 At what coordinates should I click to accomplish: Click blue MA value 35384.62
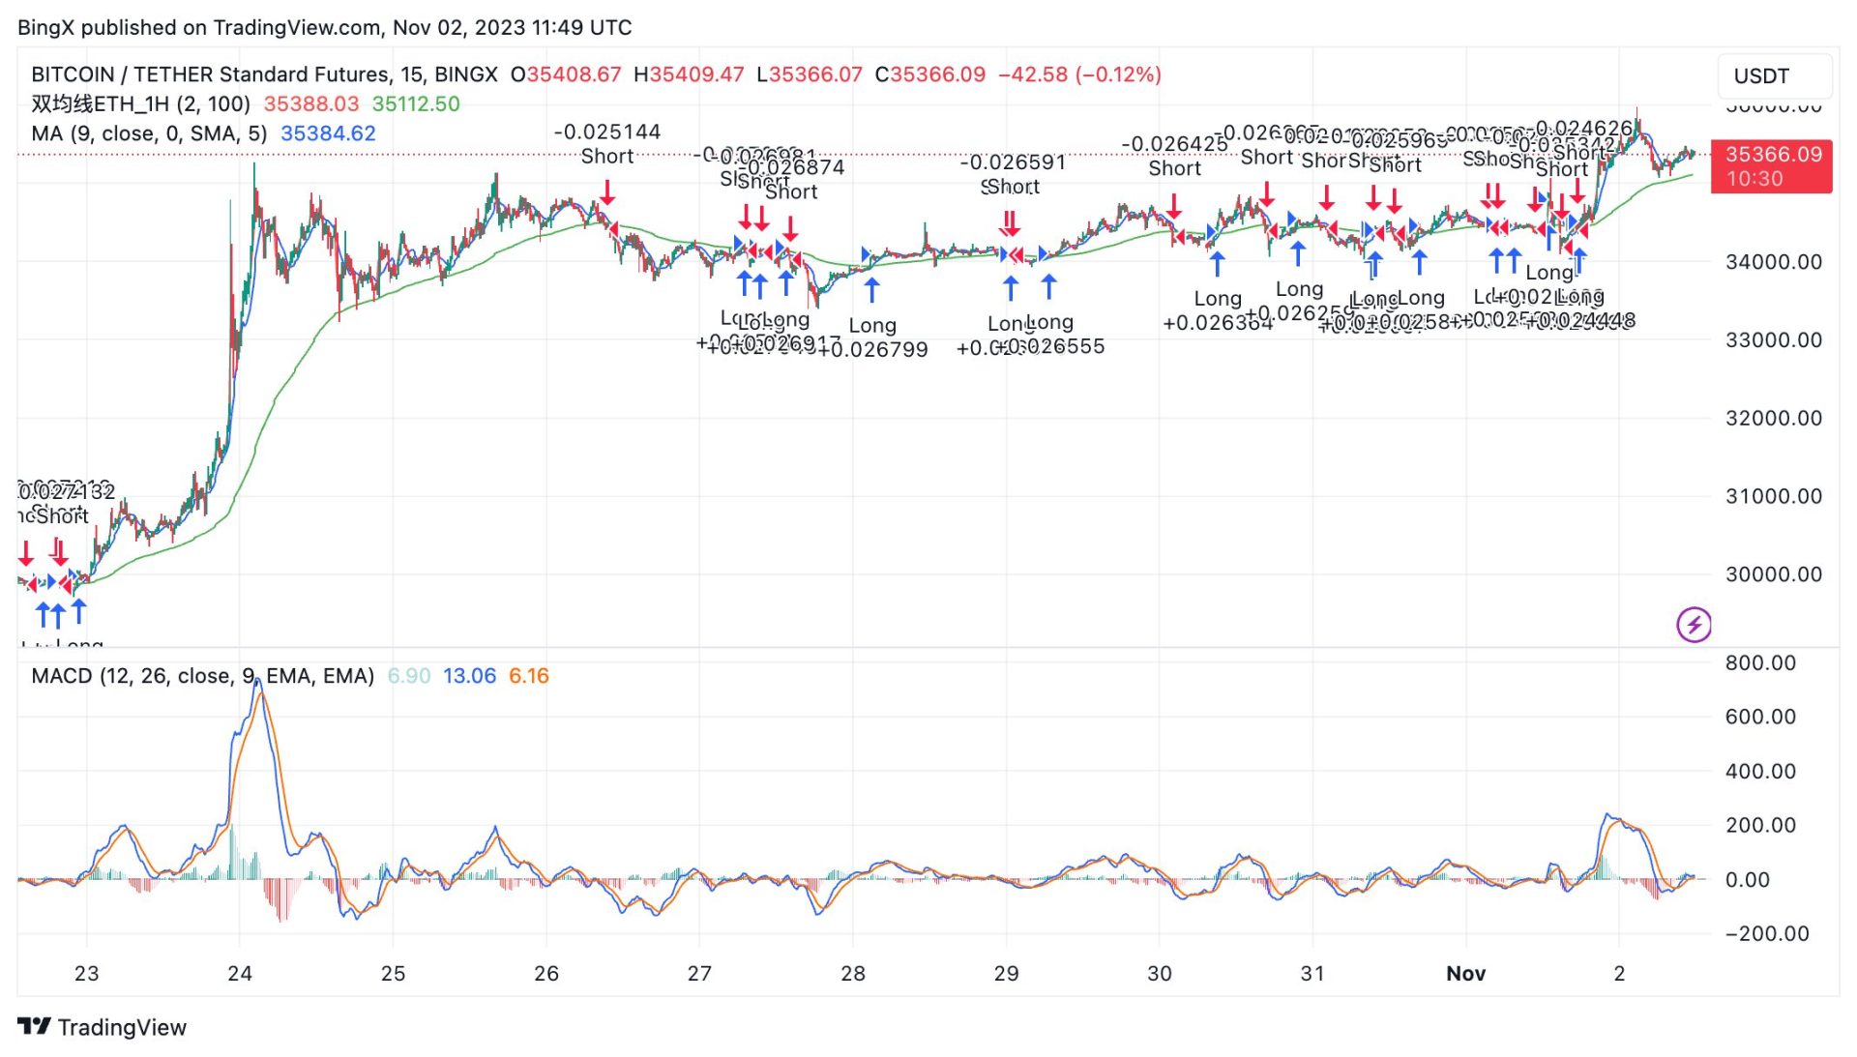coord(328,133)
